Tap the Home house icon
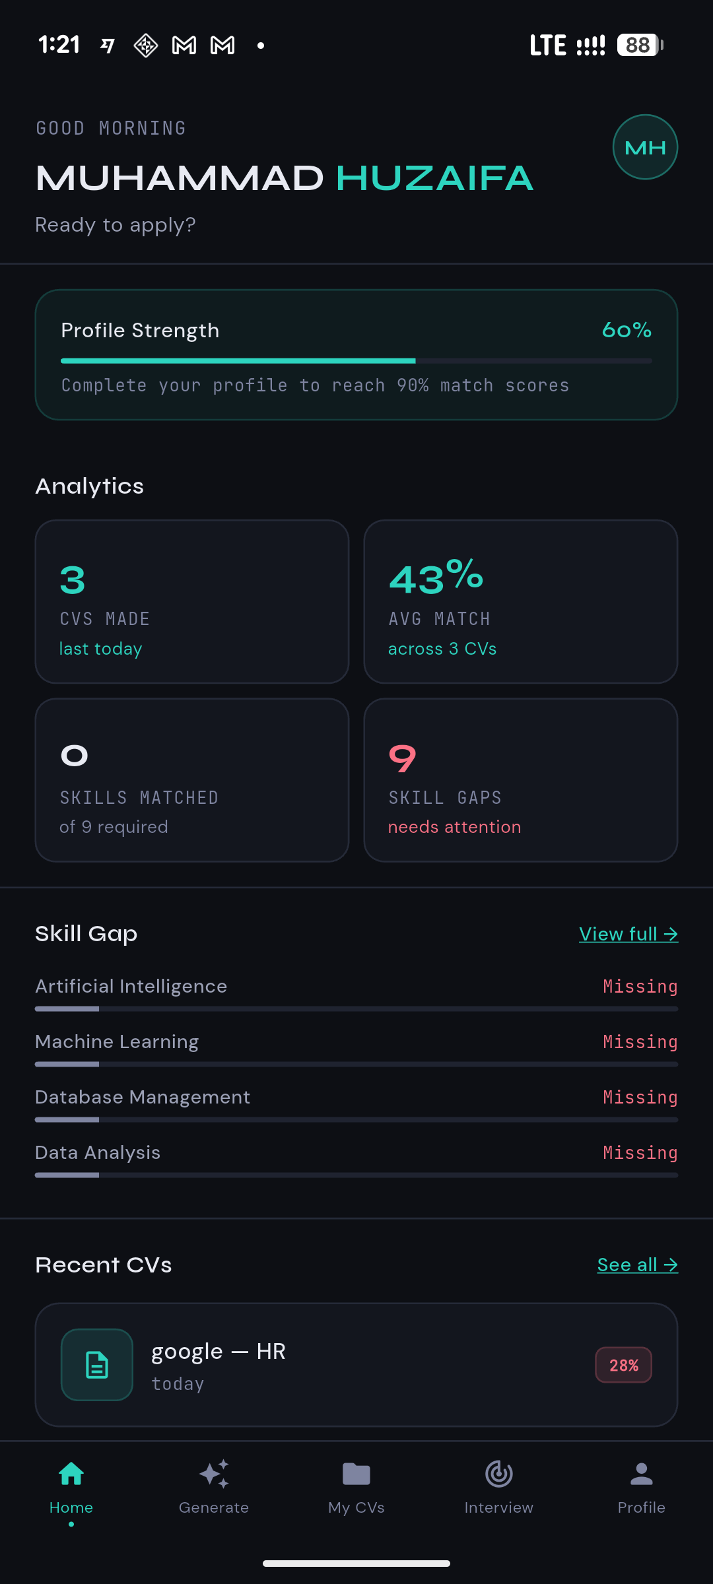The image size is (713, 1584). click(71, 1474)
